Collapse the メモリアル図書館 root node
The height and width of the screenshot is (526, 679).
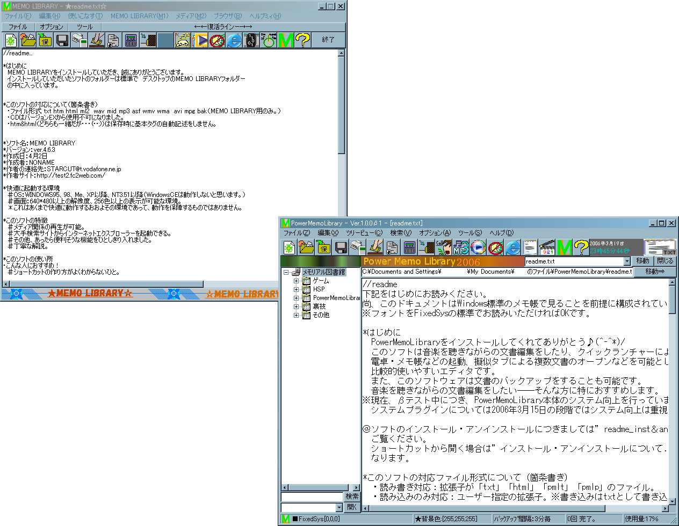[286, 272]
